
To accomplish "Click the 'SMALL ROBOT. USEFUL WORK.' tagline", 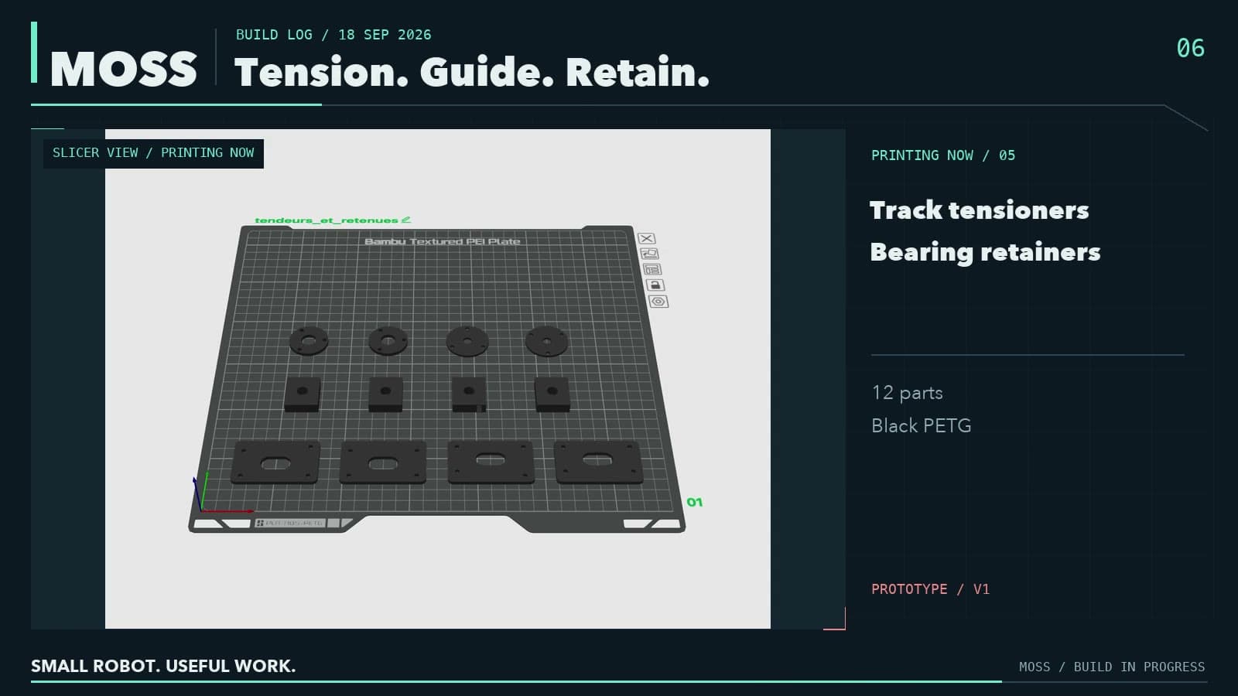I will pyautogui.click(x=163, y=666).
